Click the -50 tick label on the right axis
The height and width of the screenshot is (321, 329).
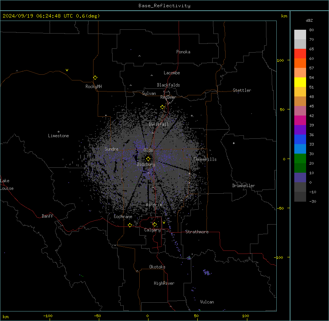280,208
